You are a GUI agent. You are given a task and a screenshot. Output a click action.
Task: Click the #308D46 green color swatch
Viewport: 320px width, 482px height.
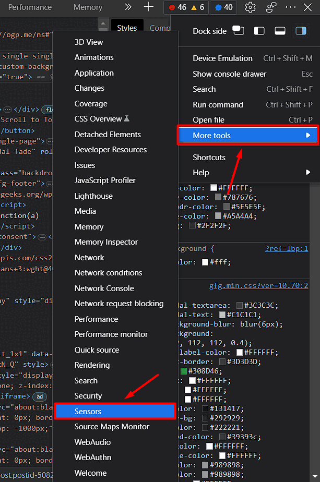click(x=184, y=371)
